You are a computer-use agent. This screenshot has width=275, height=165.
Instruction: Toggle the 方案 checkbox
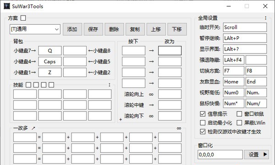23,18
